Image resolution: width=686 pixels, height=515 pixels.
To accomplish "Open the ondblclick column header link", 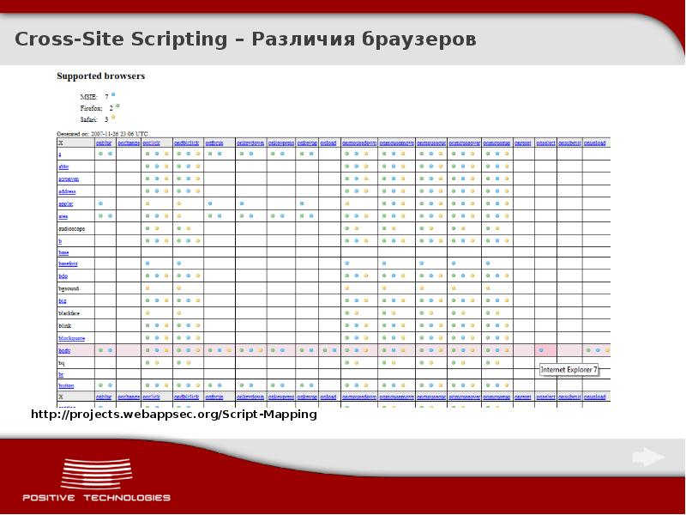I will [185, 143].
